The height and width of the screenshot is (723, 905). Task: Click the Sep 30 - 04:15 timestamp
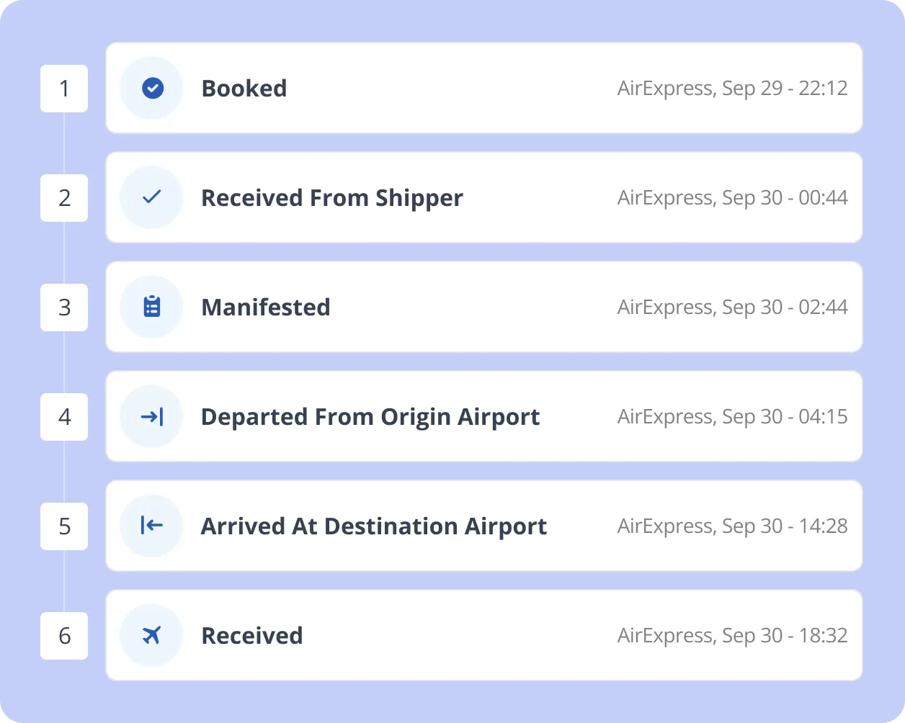tap(785, 417)
